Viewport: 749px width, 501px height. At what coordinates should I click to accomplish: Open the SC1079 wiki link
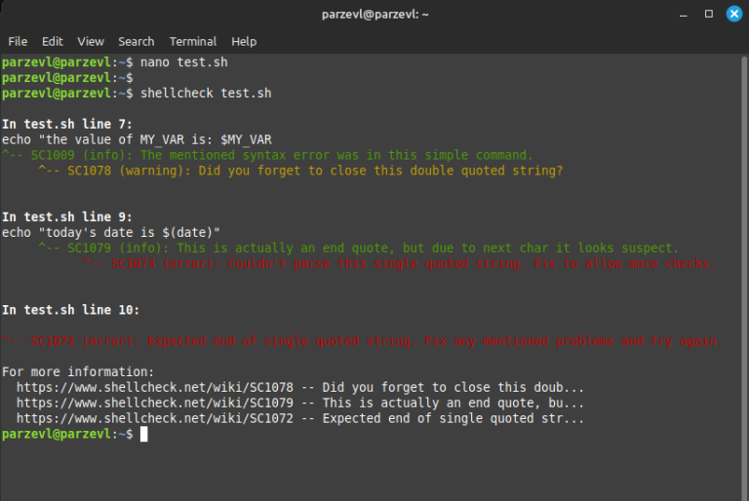[155, 403]
